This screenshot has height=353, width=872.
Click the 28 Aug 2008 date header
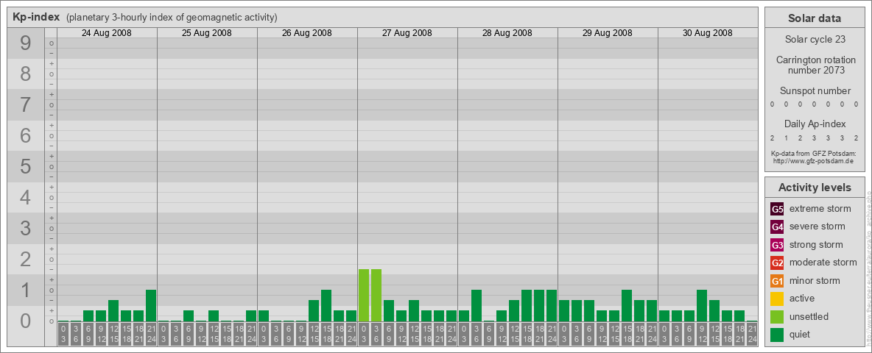[507, 33]
